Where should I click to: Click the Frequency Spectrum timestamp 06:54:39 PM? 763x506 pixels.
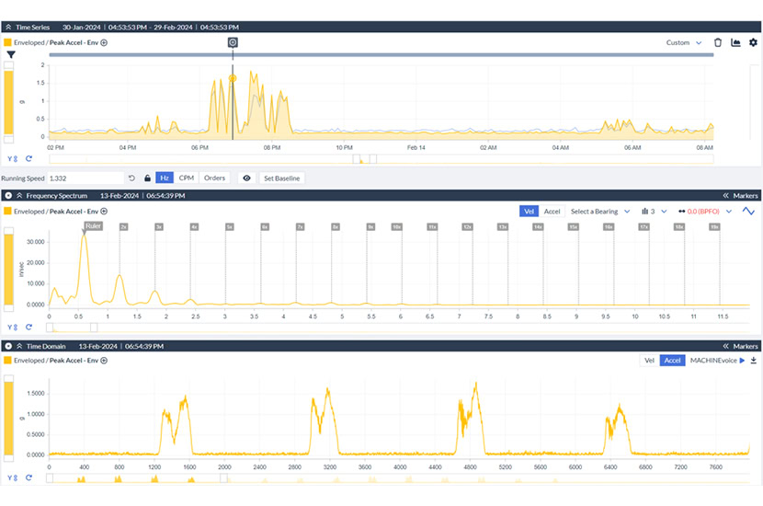[165, 196]
